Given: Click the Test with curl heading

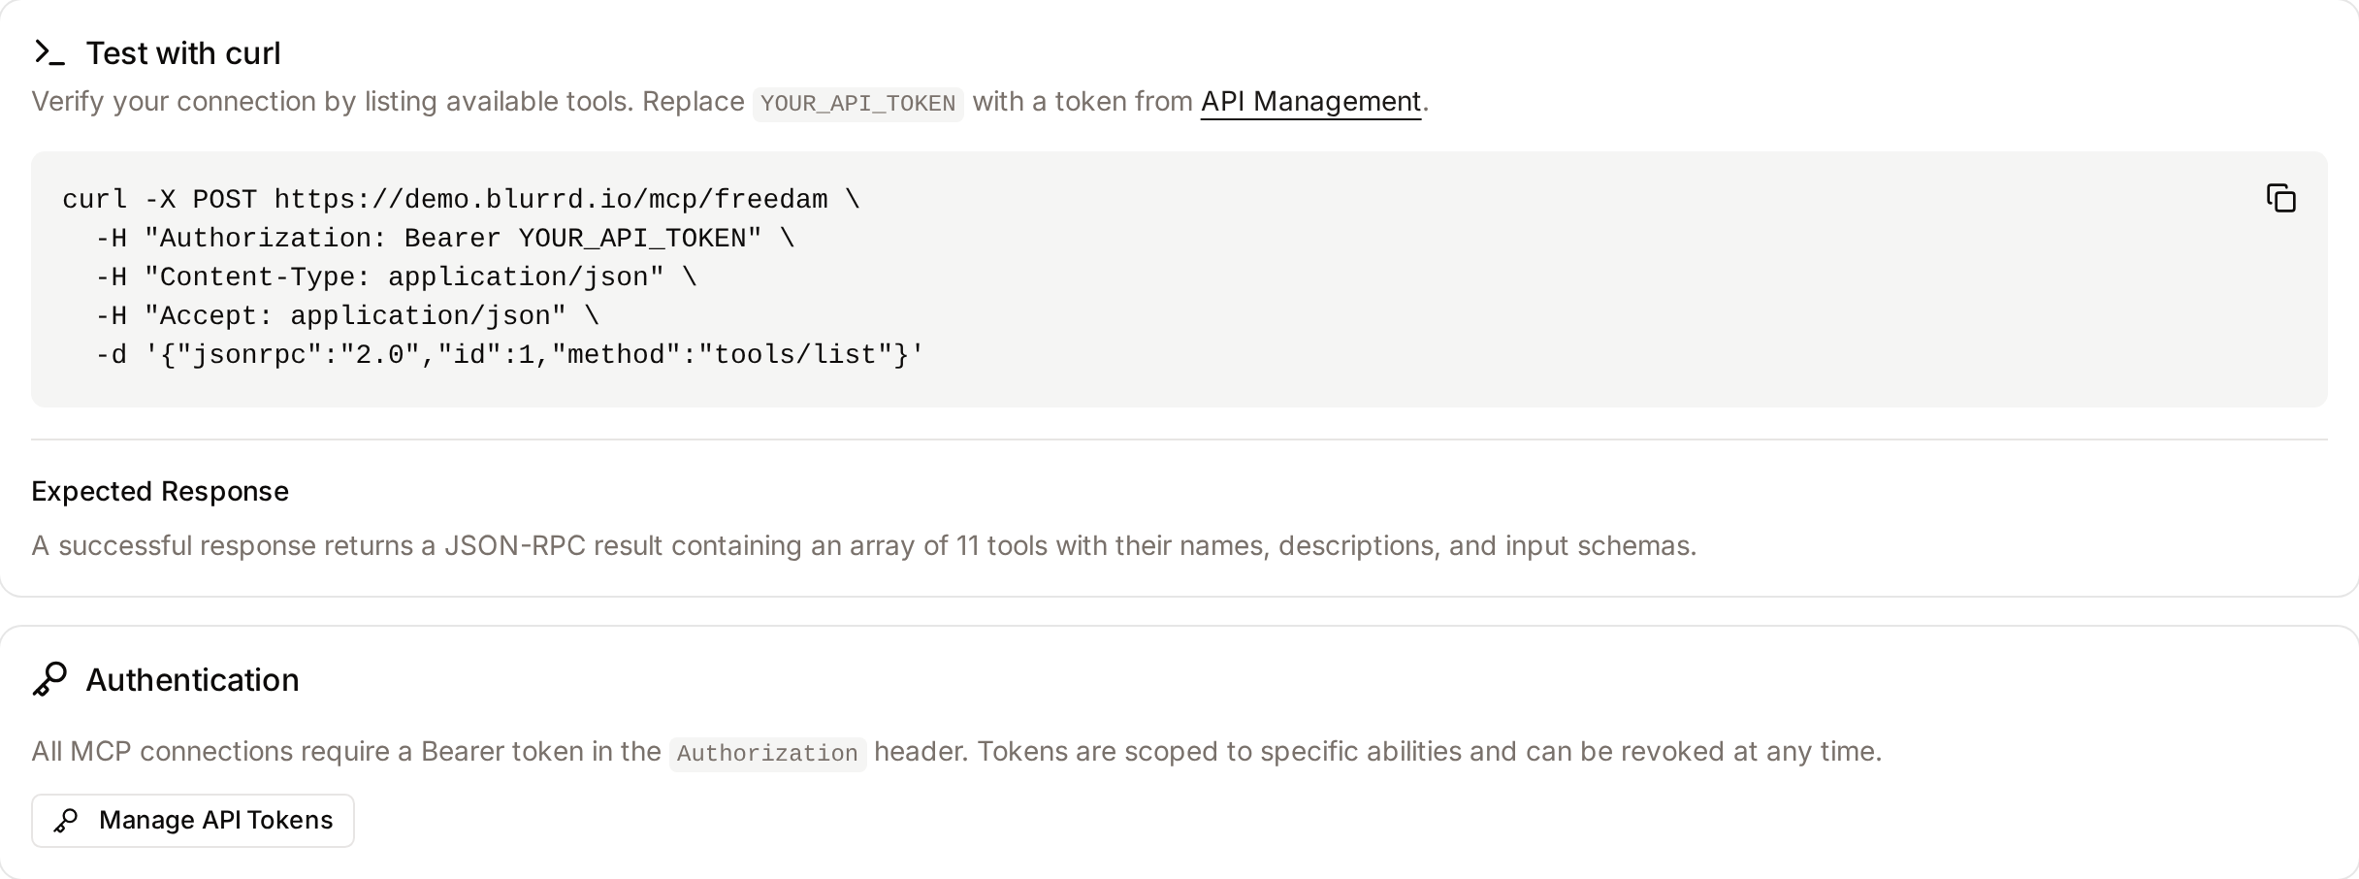Looking at the screenshot, I should pyautogui.click(x=183, y=53).
